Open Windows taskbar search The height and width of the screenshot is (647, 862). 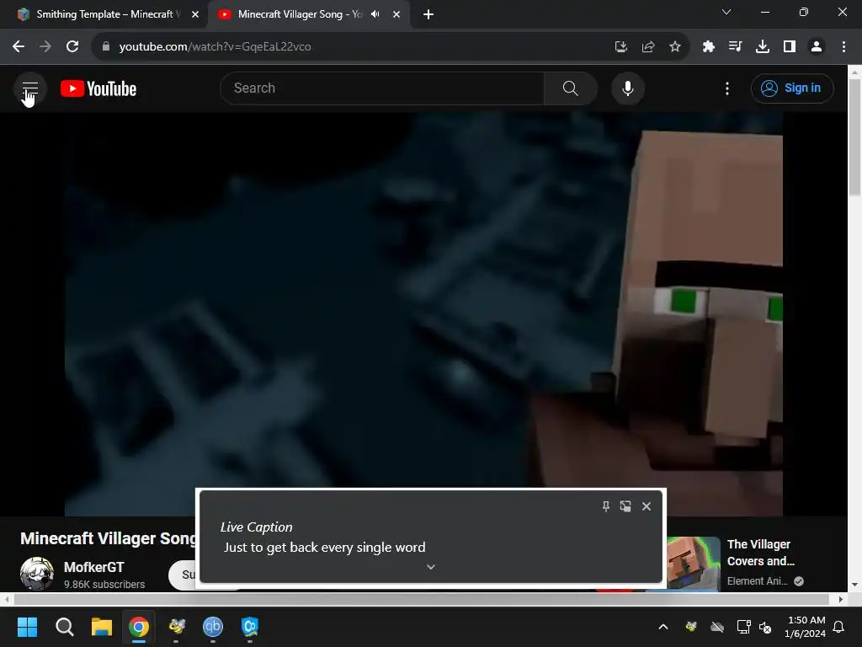click(64, 627)
